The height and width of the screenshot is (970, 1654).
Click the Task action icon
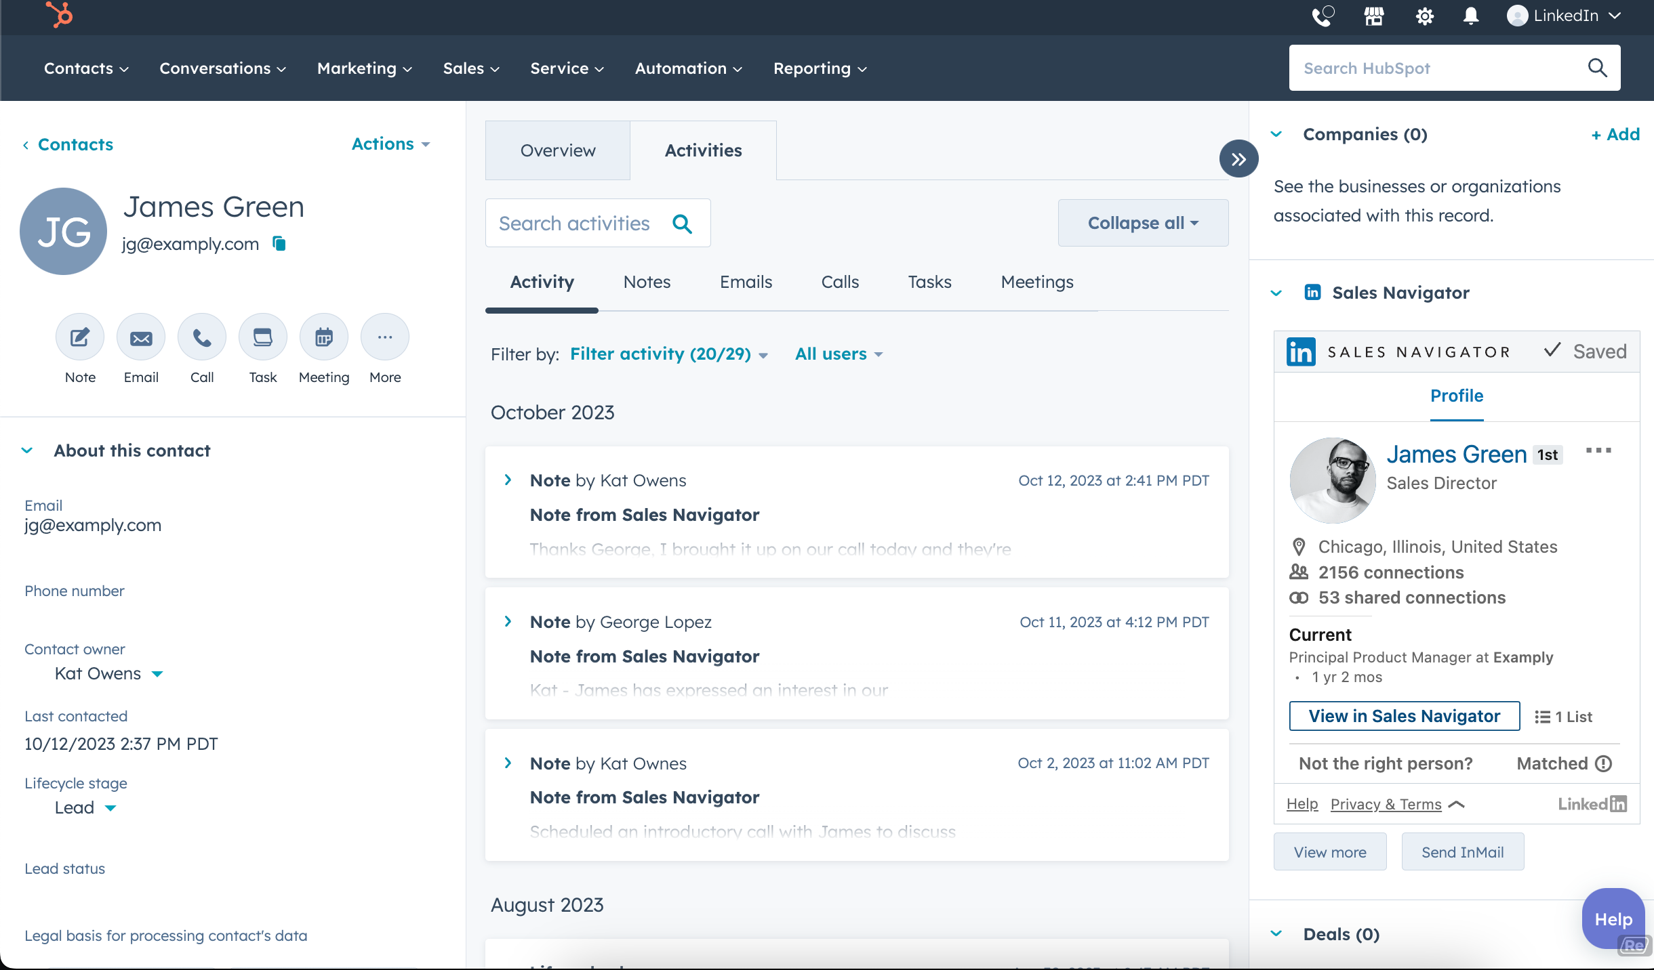click(263, 337)
